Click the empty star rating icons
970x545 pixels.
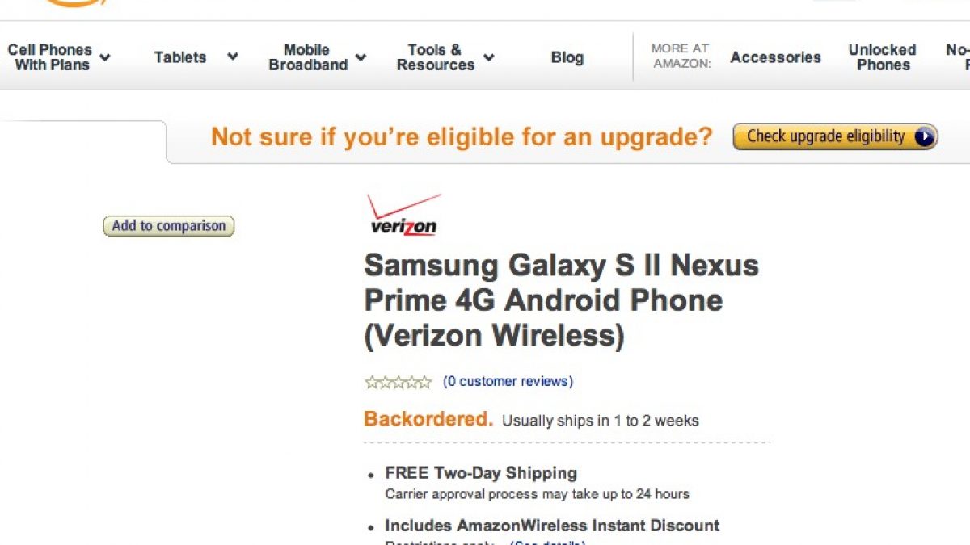click(398, 382)
